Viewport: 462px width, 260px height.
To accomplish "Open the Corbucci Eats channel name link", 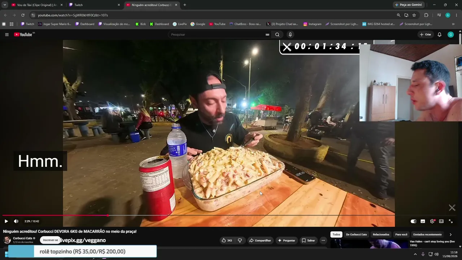I will pyautogui.click(x=22, y=238).
